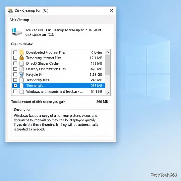Click the DirectX Shader Cache file icon
This screenshot has width=181, height=181.
coord(22,63)
